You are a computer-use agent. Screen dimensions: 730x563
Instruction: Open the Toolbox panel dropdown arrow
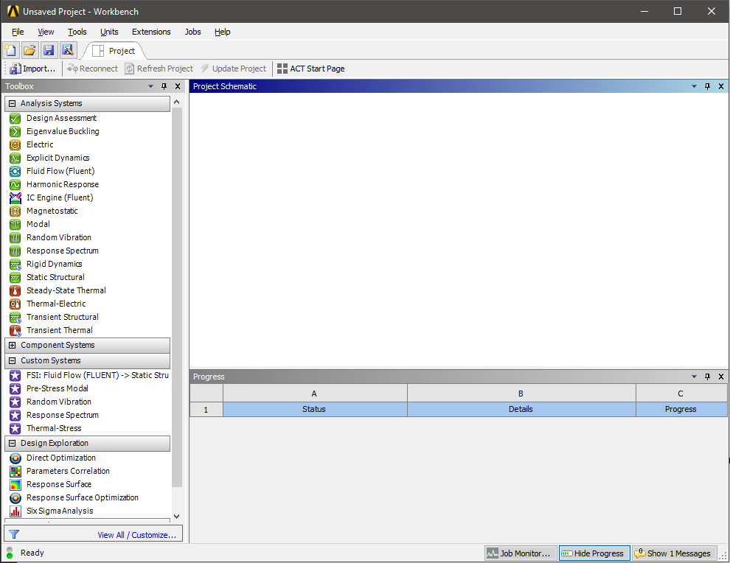150,86
